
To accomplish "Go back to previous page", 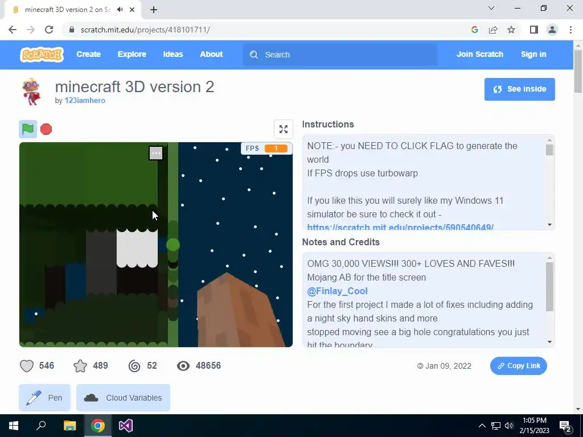I will pyautogui.click(x=13, y=30).
